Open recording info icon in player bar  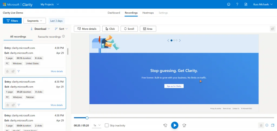coord(267,125)
